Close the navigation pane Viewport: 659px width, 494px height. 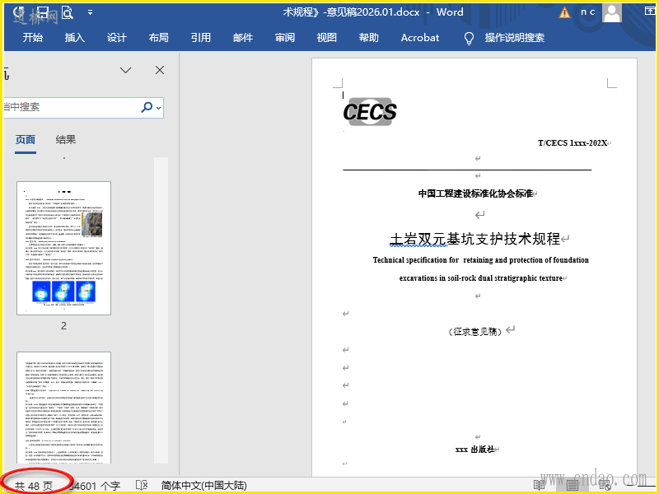(x=160, y=70)
